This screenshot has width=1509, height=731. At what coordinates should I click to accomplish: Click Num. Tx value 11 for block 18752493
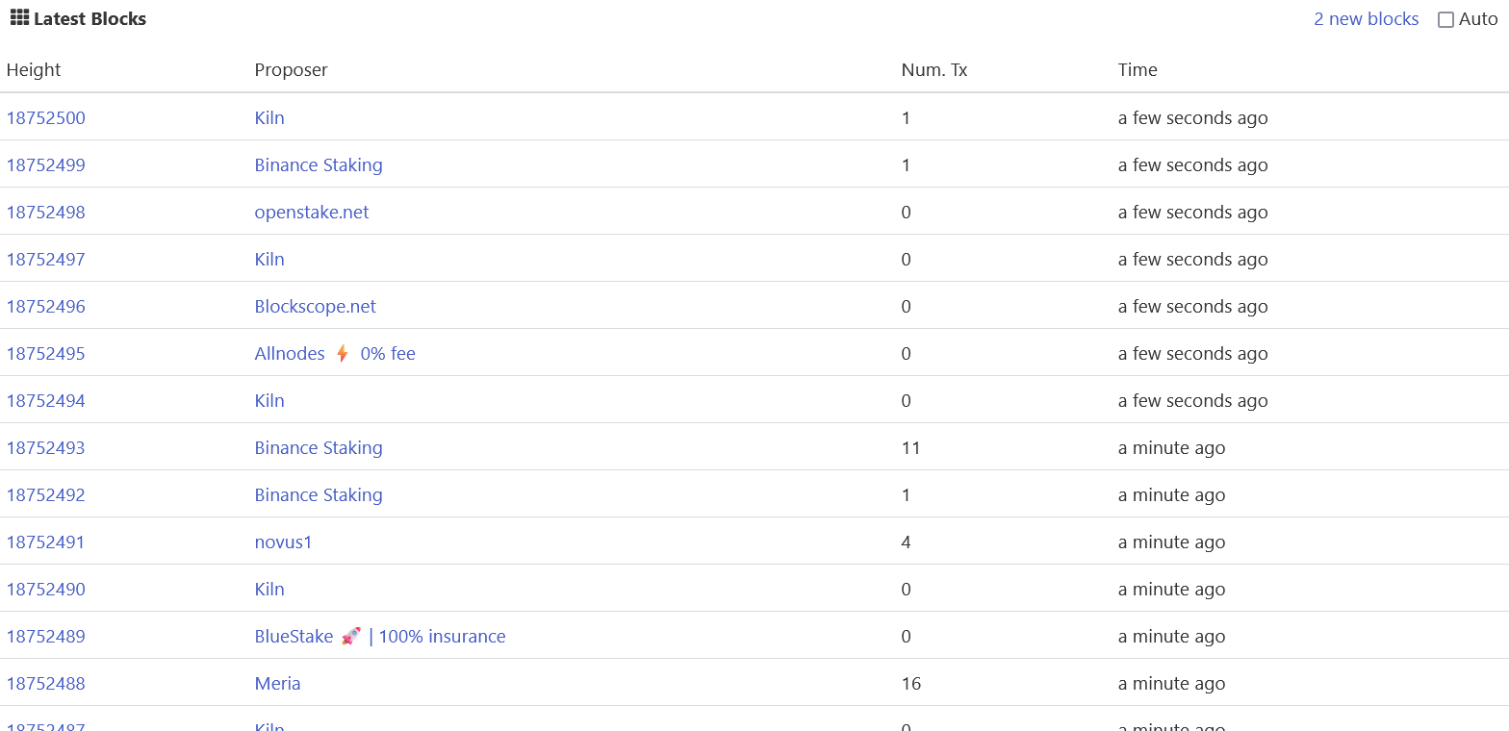[911, 448]
